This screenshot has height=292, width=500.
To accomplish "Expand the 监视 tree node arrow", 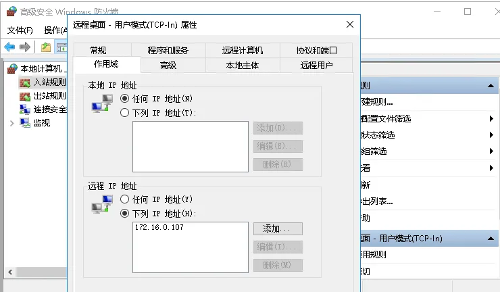I will [x=11, y=123].
